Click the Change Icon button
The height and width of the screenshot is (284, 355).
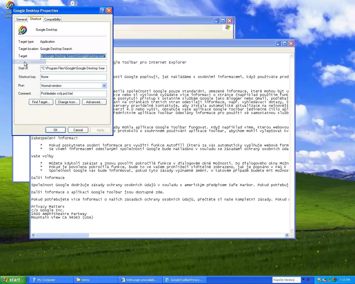click(x=68, y=102)
